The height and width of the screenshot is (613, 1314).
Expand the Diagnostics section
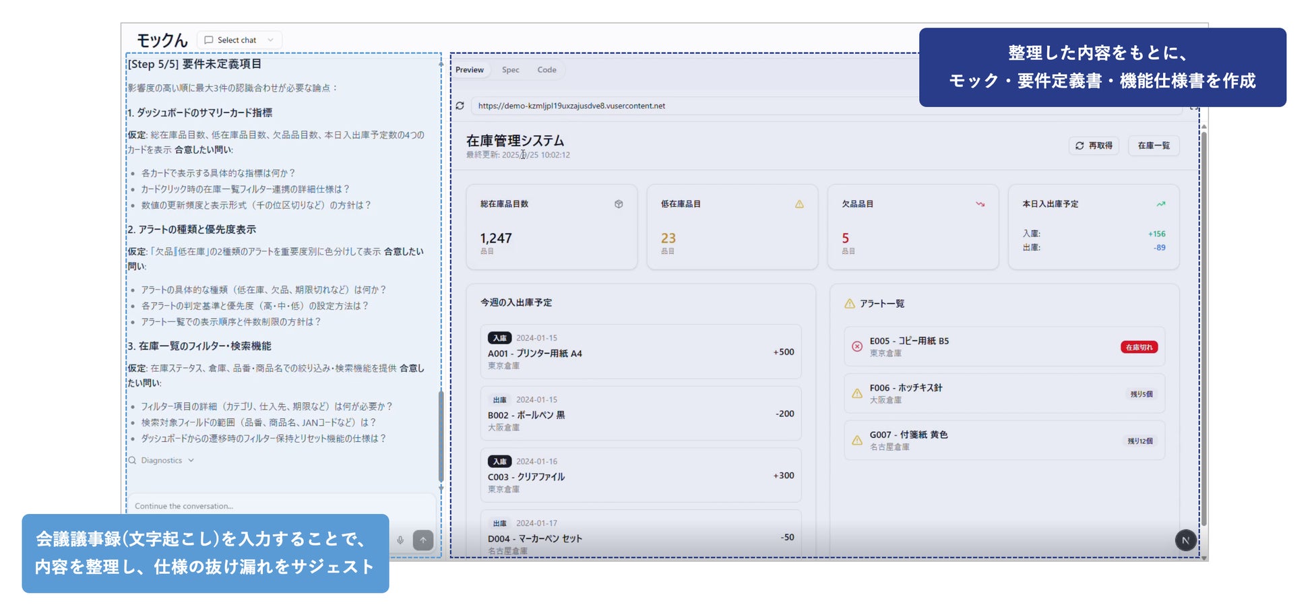(162, 461)
